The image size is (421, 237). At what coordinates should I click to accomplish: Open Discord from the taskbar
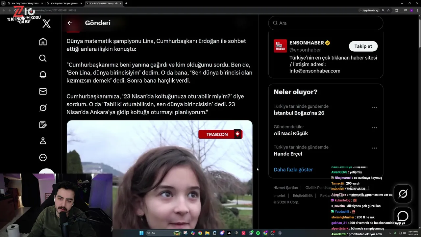point(222,233)
